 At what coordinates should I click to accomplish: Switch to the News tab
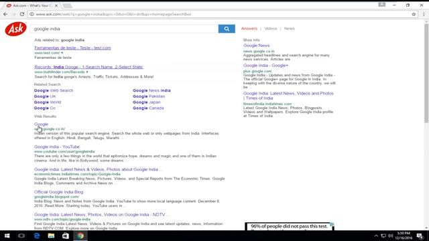click(289, 28)
